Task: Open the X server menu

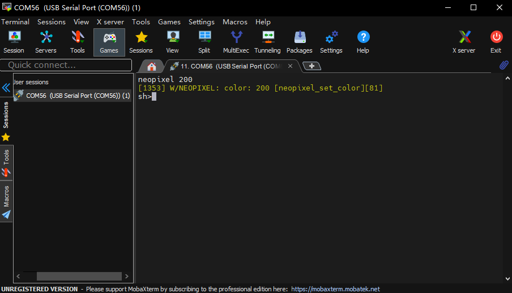Action: point(110,22)
